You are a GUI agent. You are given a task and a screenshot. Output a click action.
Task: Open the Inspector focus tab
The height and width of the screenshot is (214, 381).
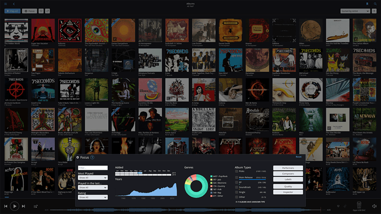point(288,192)
